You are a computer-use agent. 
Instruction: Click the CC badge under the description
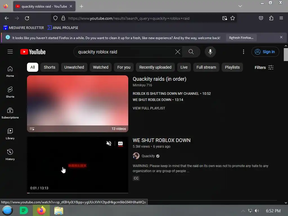point(136,178)
